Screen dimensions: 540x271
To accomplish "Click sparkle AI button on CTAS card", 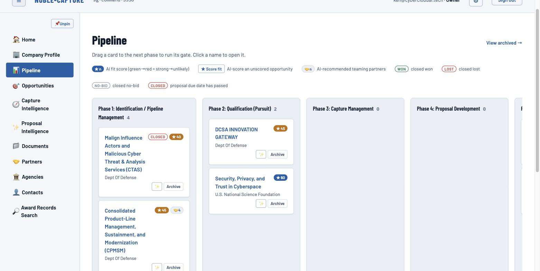I will point(157,186).
